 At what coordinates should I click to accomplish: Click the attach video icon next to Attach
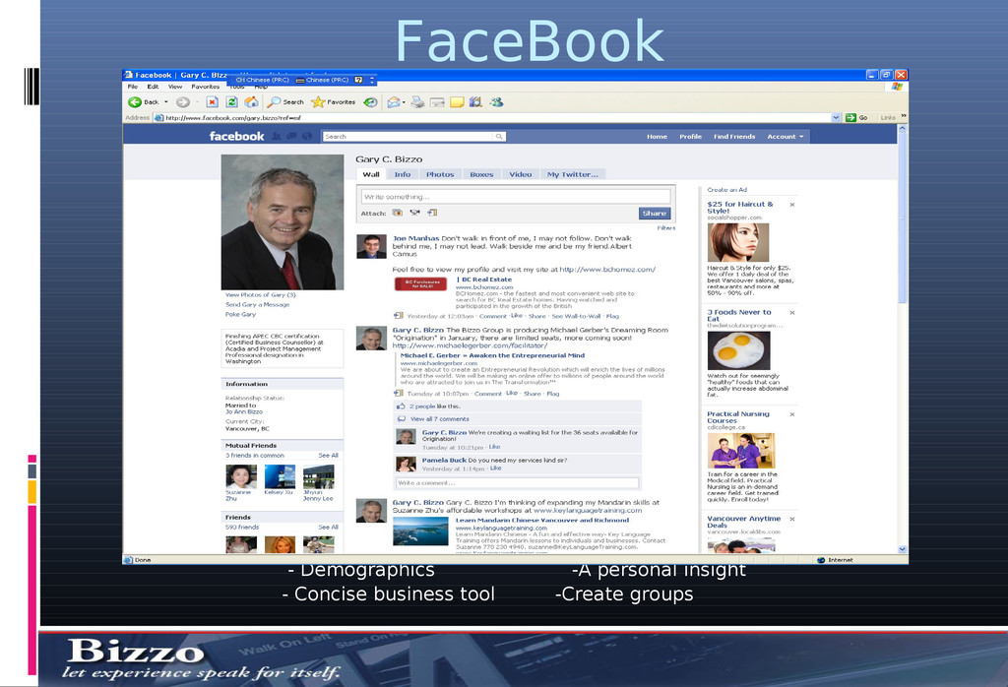point(414,213)
